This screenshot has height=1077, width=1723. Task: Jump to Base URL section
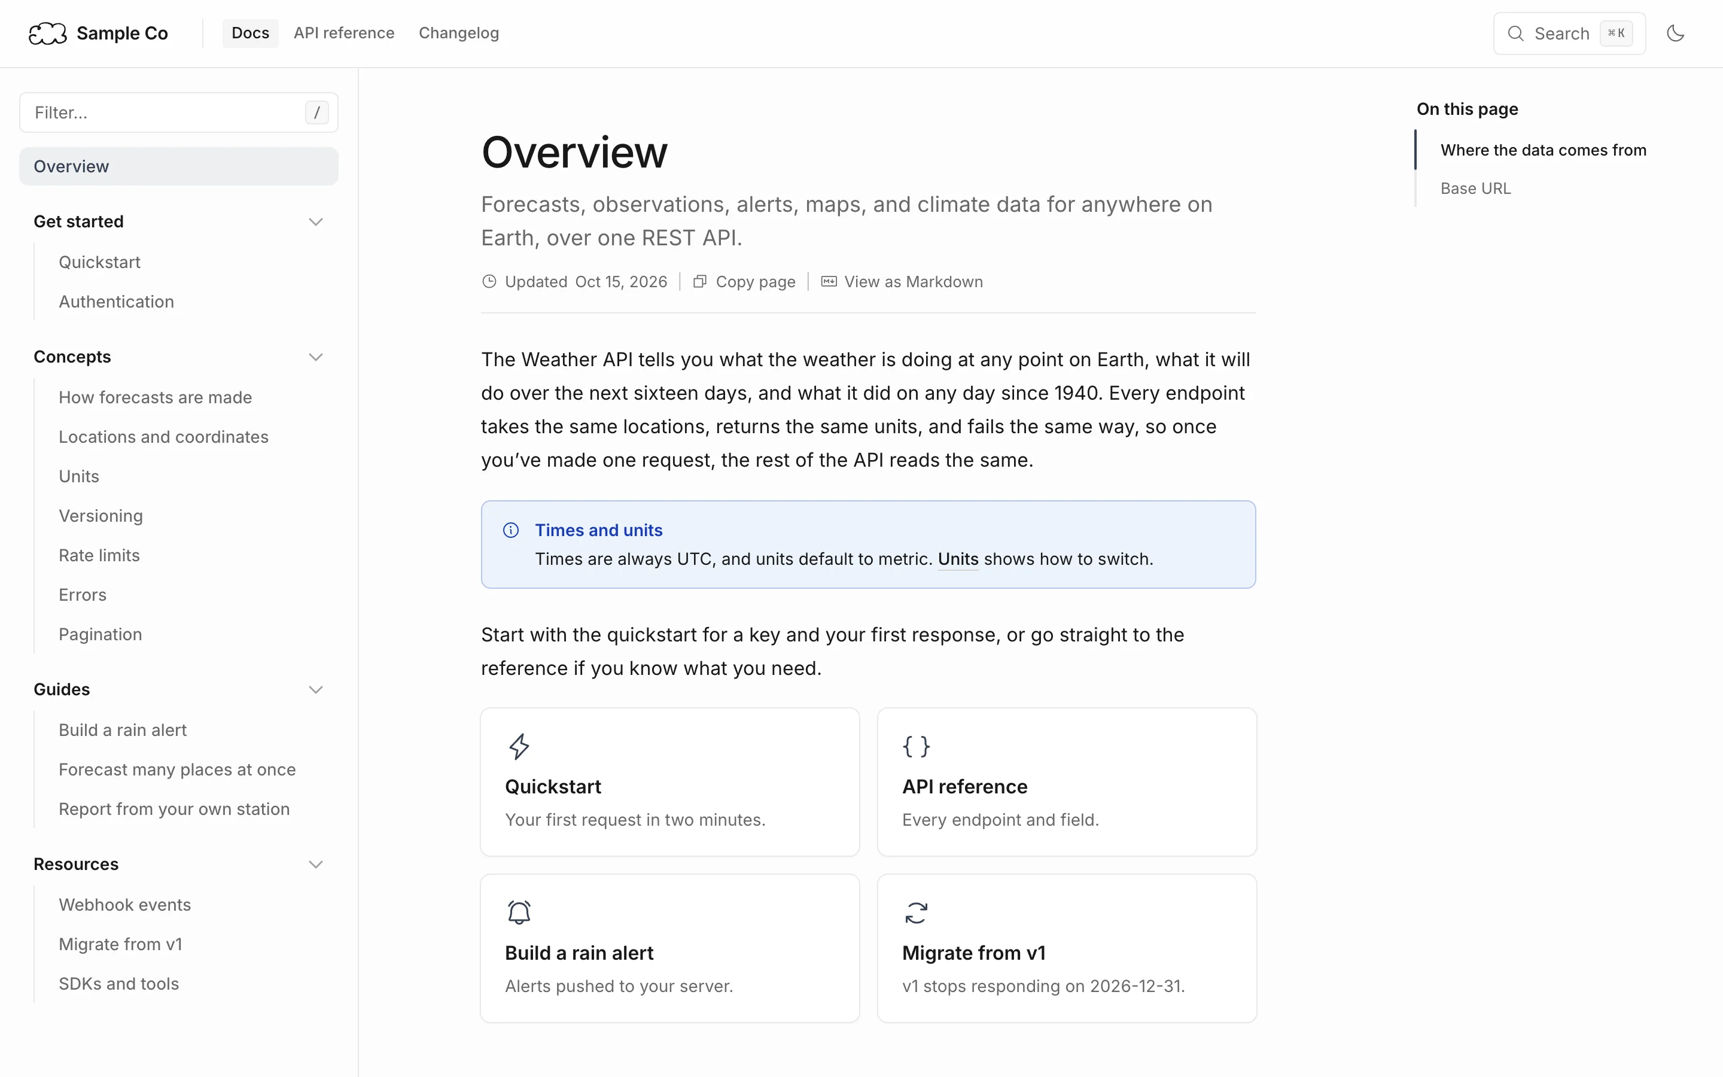coord(1475,188)
